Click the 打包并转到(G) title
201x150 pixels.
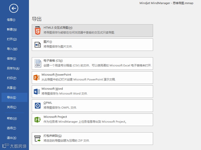pos(53,136)
